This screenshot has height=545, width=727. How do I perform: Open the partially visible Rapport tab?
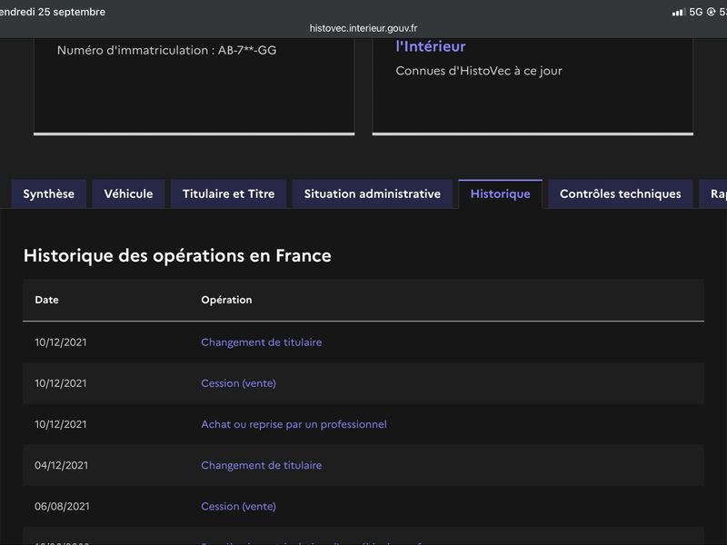tap(713, 194)
